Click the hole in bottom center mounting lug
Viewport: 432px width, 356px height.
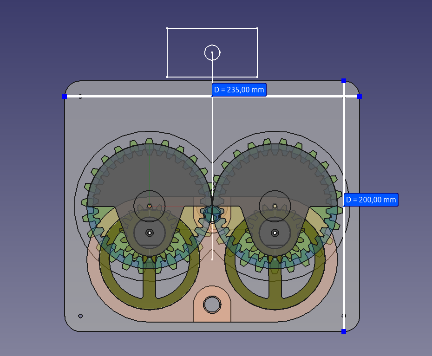tap(212, 304)
